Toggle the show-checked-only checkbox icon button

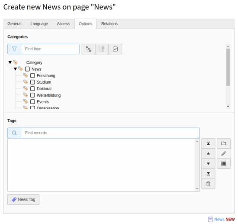(115, 49)
